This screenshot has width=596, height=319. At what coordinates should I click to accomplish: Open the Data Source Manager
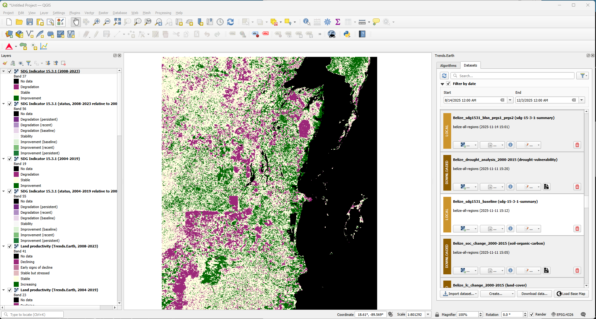[x=9, y=34]
